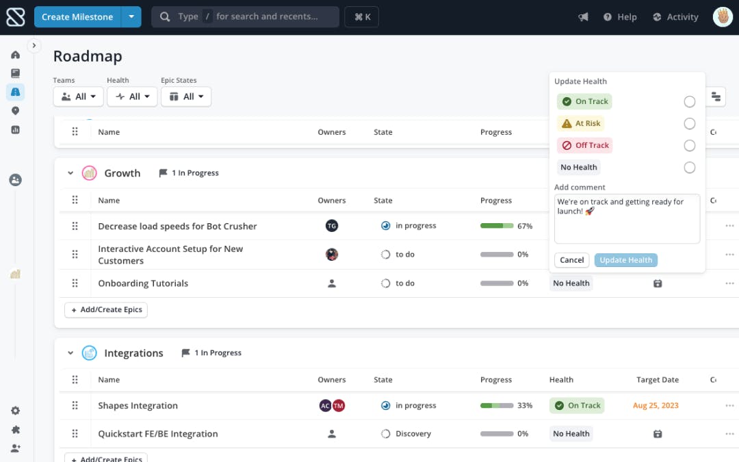Click the 67% progress bar for Bot Crusher
Viewport: 739px width, 462px height.
497,227
